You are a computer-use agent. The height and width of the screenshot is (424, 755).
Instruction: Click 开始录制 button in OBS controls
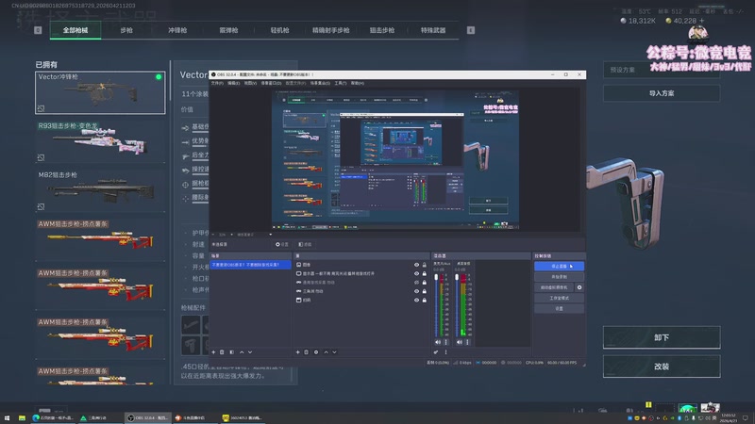coord(559,277)
